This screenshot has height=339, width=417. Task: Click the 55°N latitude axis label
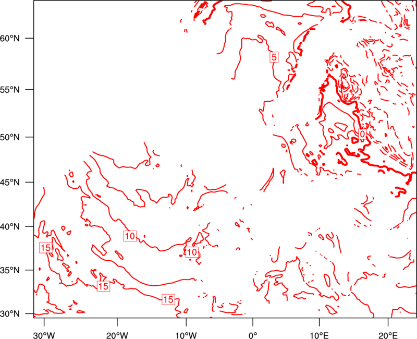tap(10, 90)
